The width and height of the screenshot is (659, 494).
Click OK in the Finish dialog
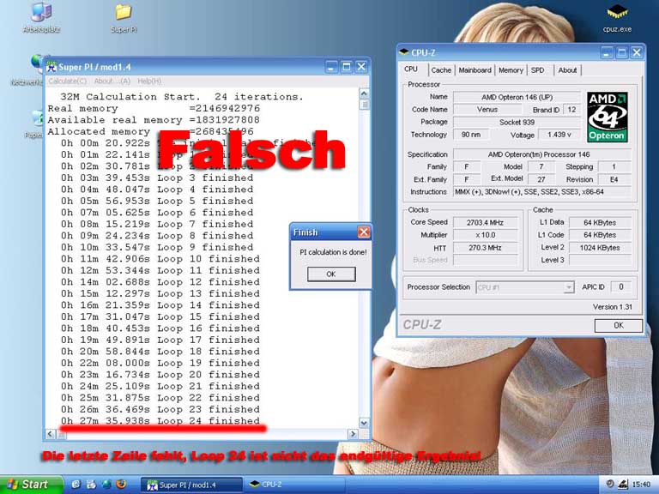(x=331, y=274)
